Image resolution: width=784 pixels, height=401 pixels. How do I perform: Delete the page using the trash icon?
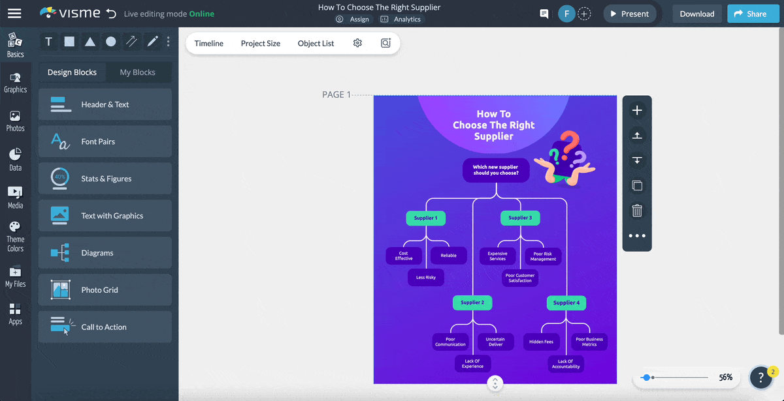point(637,211)
